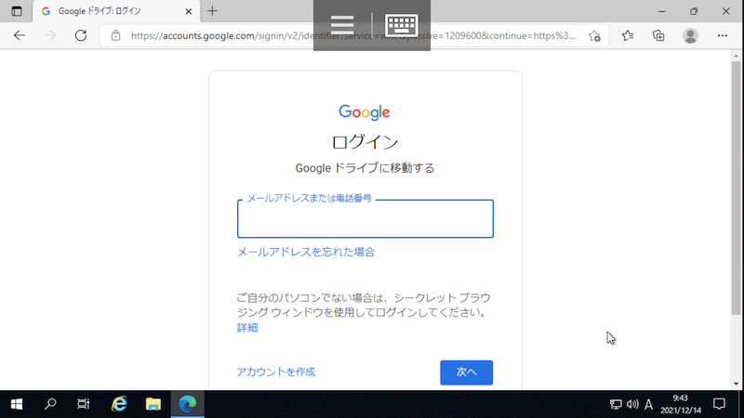744x418 pixels.
Task: Click the network tray icon
Action: (x=616, y=404)
